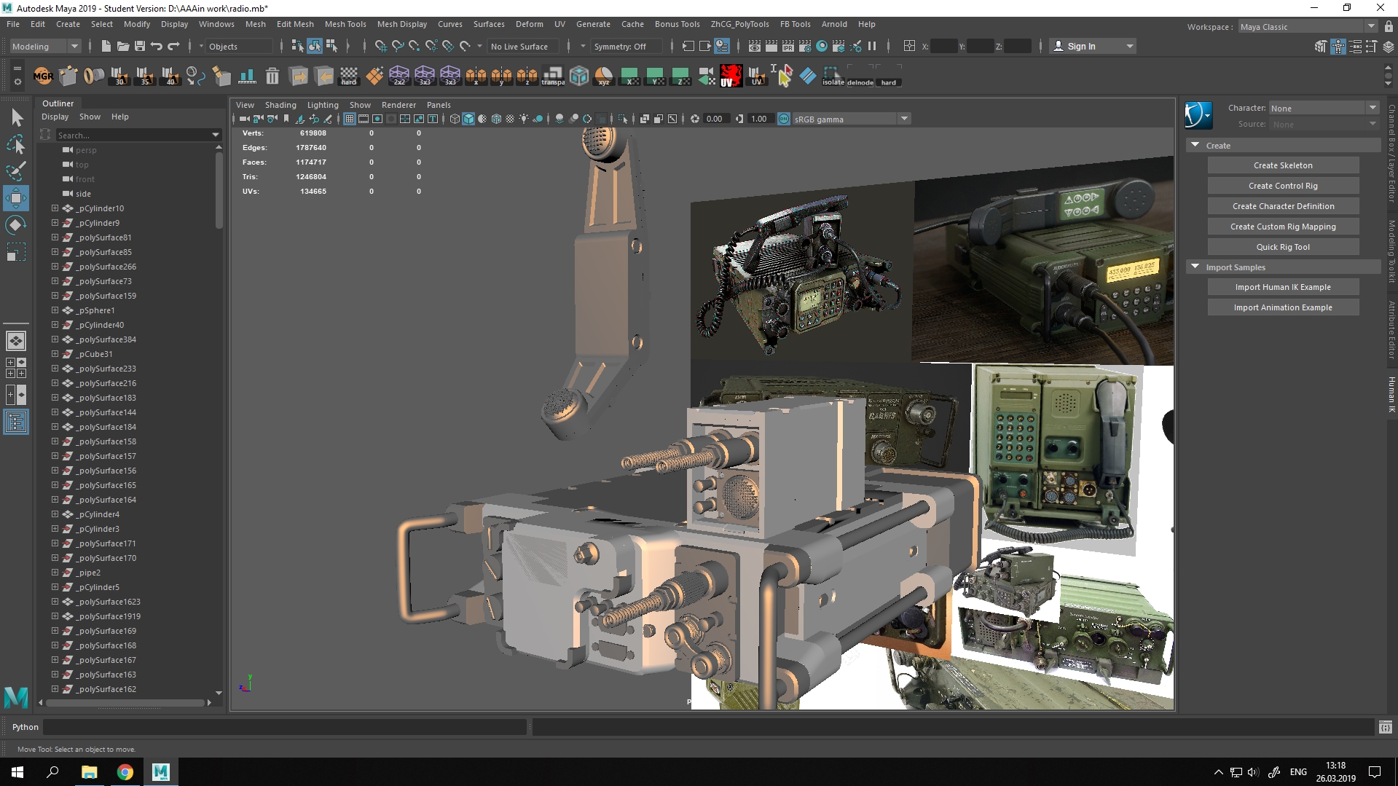Click the IPR render icon
Image resolution: width=1398 pixels, height=786 pixels.
788,46
